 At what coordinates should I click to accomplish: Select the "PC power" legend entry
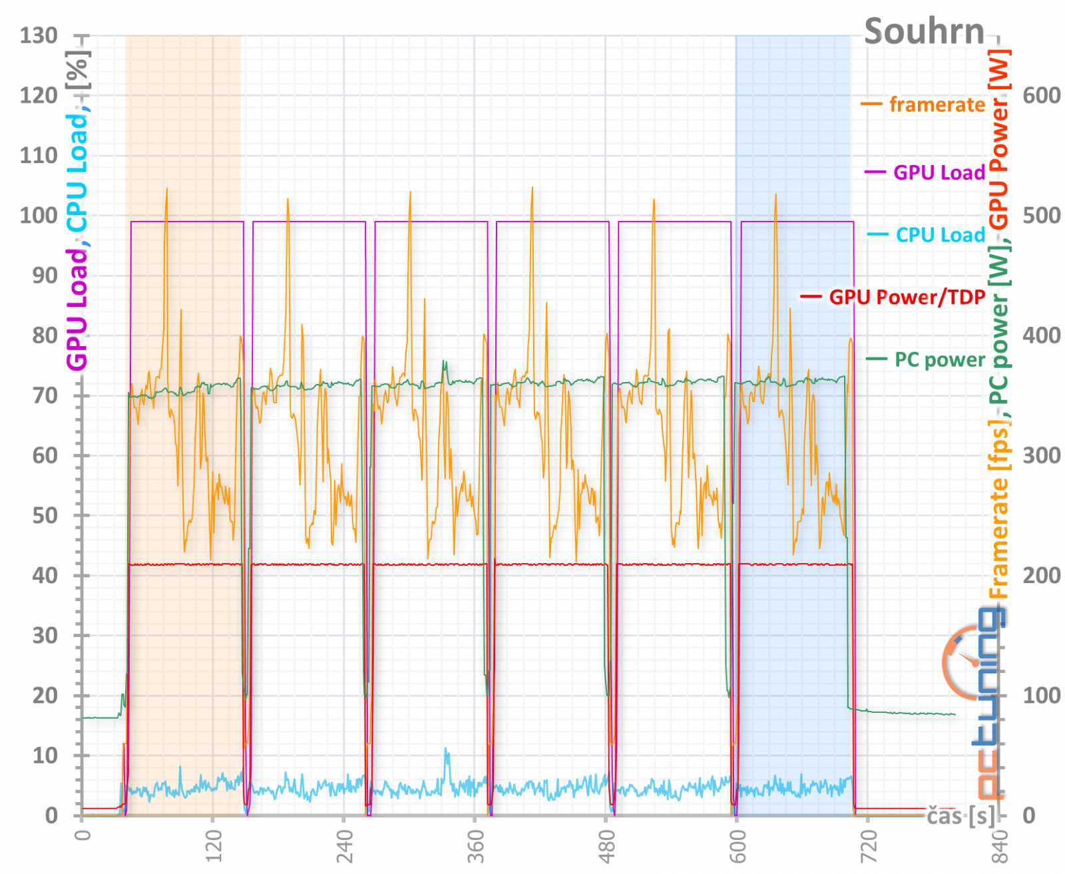click(x=925, y=360)
